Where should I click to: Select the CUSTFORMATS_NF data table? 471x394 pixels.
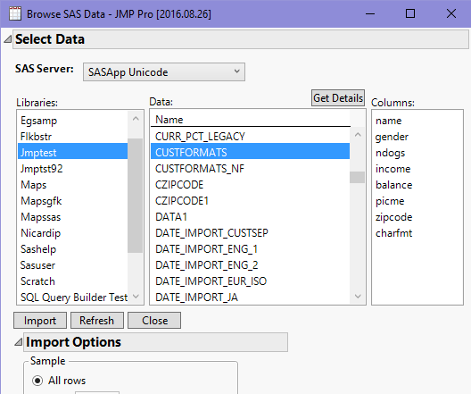click(250, 169)
